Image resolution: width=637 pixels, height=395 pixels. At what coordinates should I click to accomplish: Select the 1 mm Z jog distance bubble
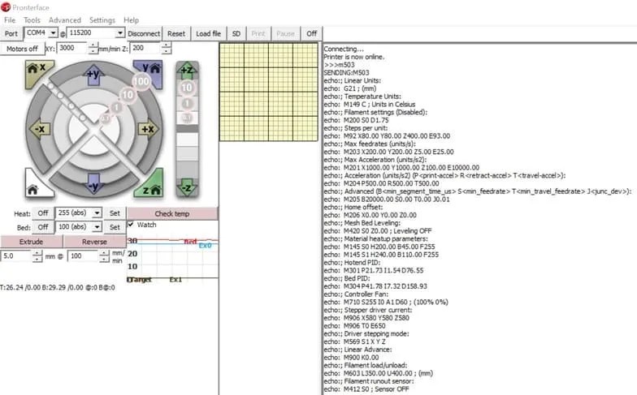click(187, 104)
